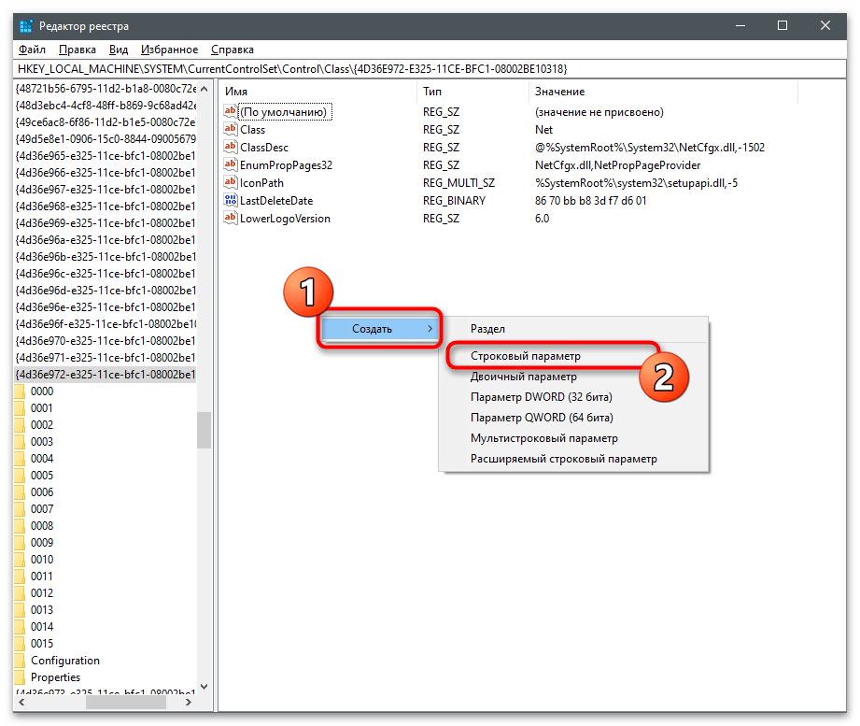Click horizontal scrollbar right arrow
Viewport: 860px width, 726px height.
coord(188,702)
